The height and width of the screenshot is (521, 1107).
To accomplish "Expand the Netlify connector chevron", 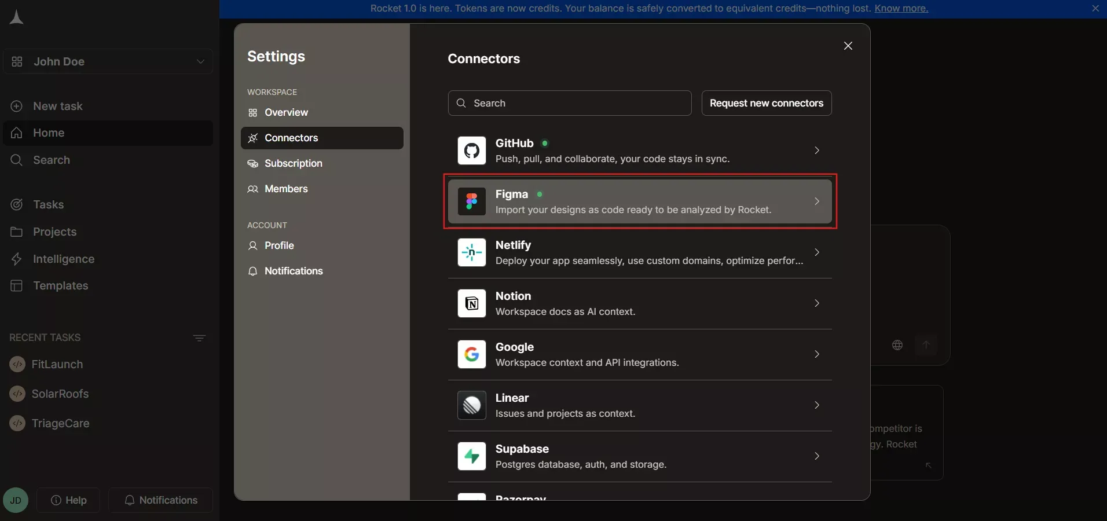I will coord(817,252).
